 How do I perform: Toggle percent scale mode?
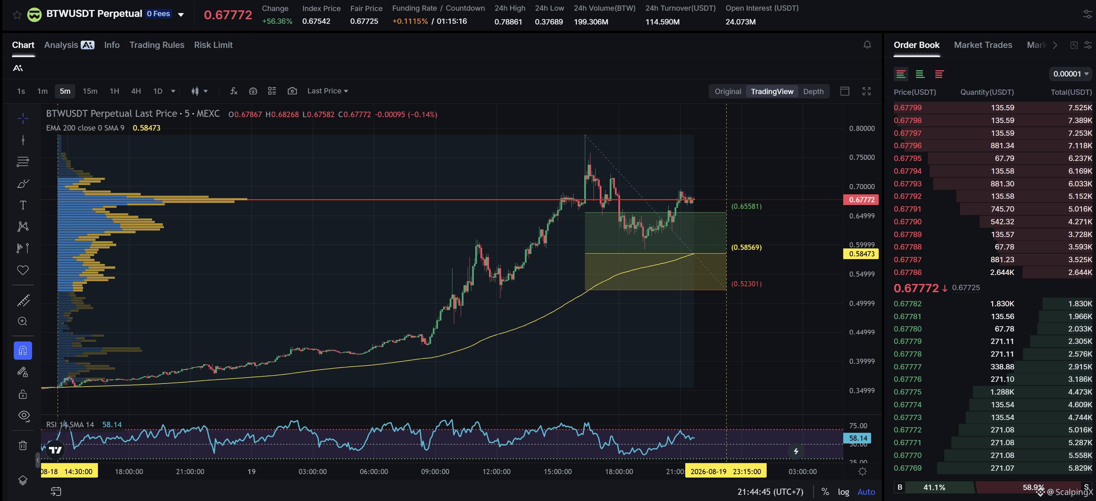pos(825,492)
